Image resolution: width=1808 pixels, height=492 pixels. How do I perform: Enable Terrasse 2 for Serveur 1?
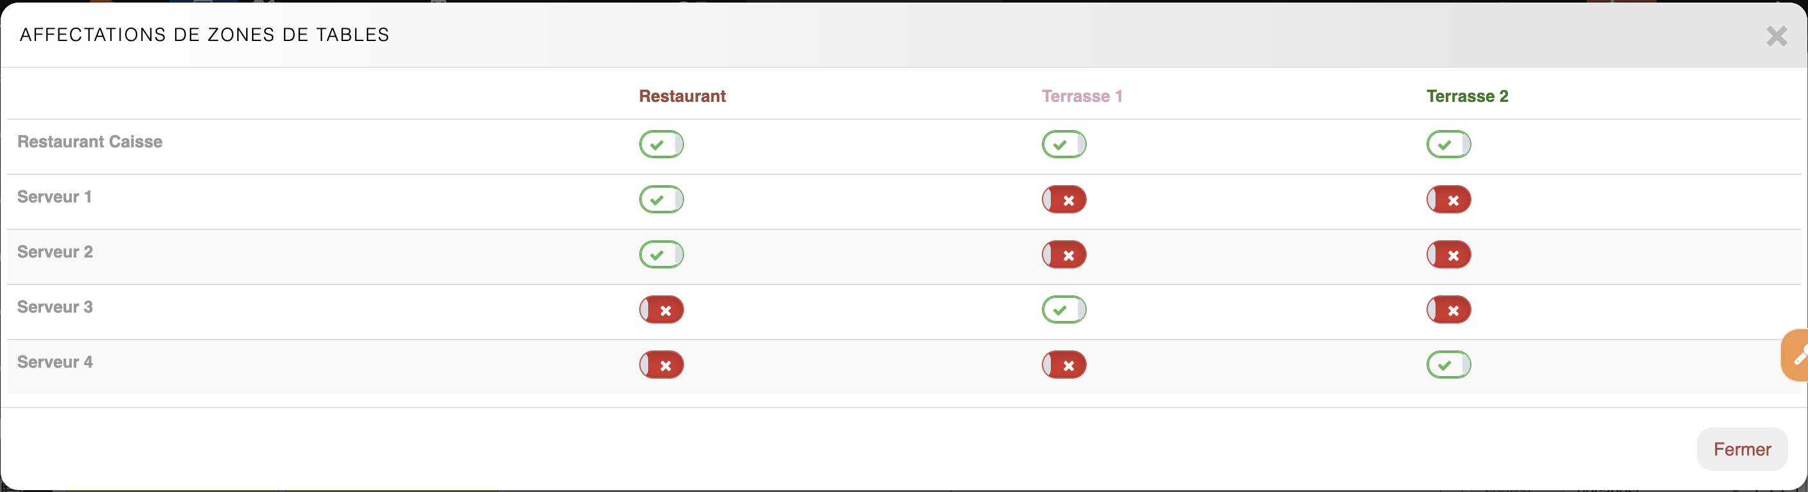tap(1448, 200)
